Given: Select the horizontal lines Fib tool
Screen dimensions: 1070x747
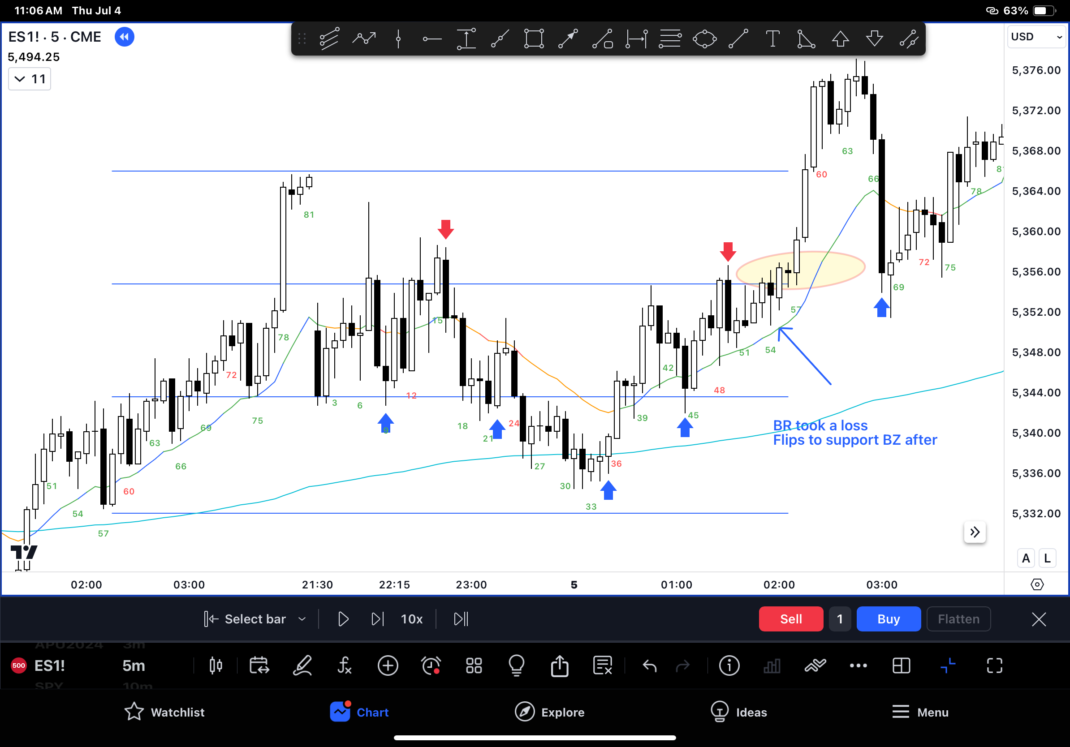Looking at the screenshot, I should point(670,39).
